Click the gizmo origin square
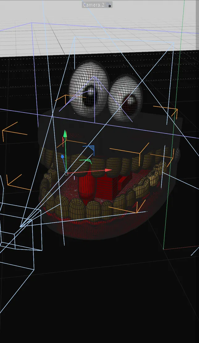The width and height of the screenshot is (199, 343). click(66, 173)
